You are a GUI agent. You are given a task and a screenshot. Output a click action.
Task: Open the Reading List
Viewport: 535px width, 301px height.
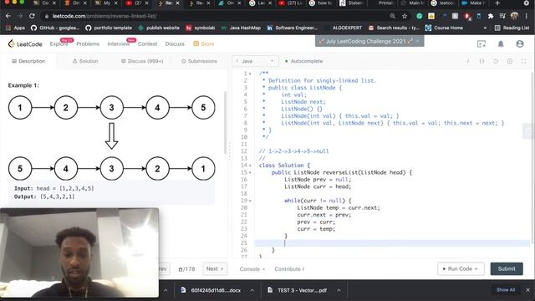click(x=512, y=28)
